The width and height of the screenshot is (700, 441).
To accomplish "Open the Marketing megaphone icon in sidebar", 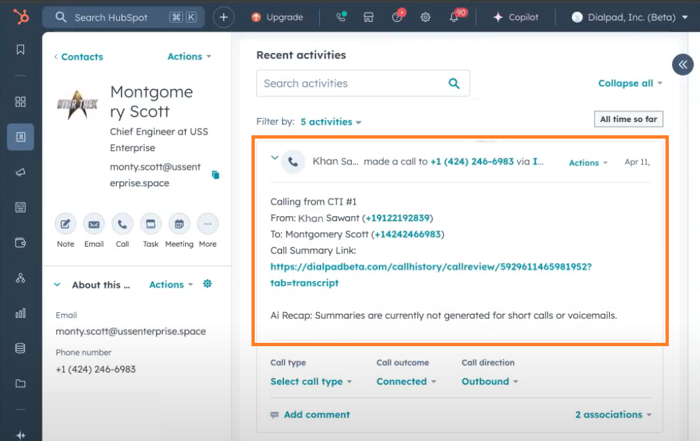I will pyautogui.click(x=21, y=172).
